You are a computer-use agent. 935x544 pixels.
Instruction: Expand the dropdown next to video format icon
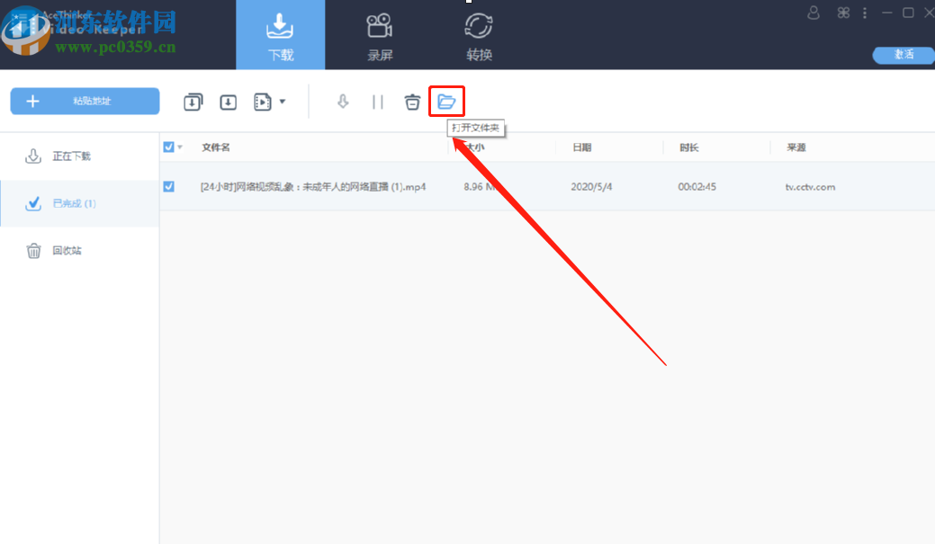click(281, 101)
